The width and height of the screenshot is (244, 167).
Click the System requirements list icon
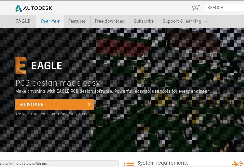[129, 164]
